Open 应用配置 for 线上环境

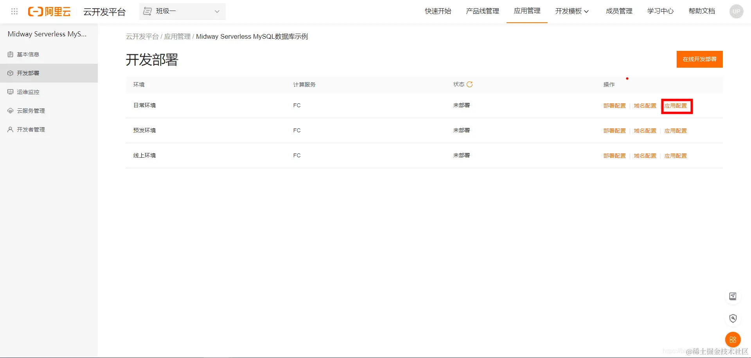(676, 156)
